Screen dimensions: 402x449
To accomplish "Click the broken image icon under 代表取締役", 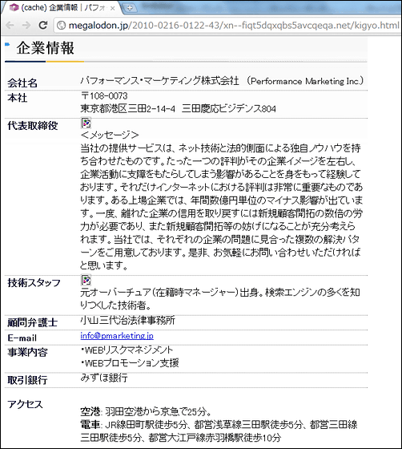I will pyautogui.click(x=86, y=123).
